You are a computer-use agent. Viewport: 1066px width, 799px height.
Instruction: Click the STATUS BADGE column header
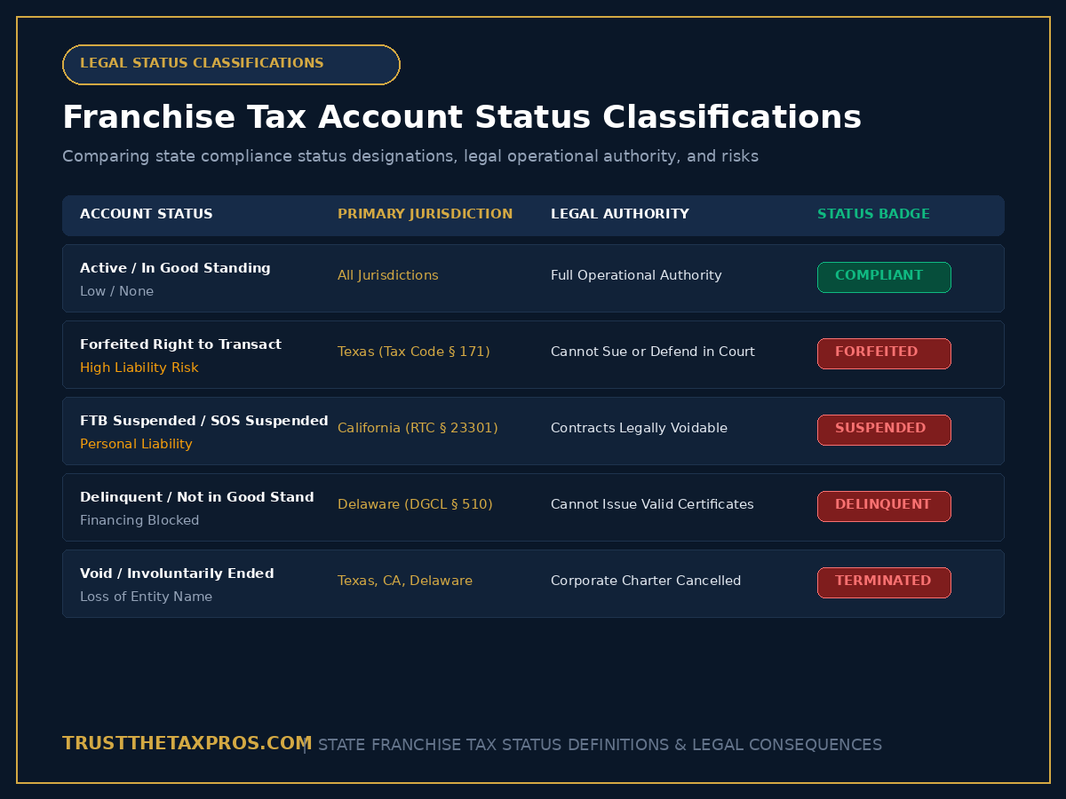tap(873, 214)
